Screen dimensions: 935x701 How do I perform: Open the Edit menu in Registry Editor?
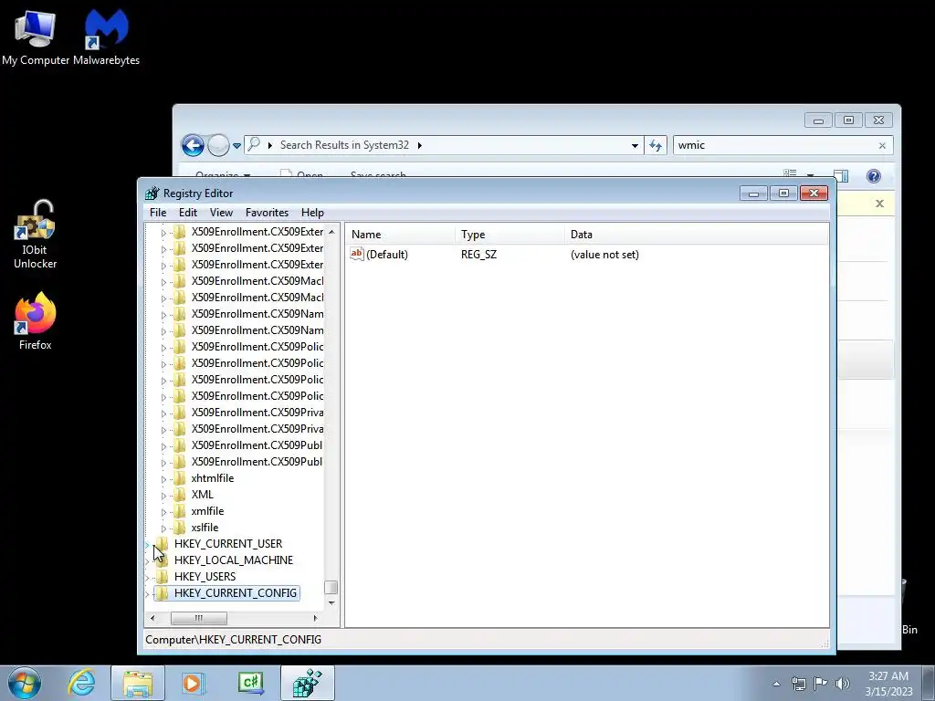(188, 212)
